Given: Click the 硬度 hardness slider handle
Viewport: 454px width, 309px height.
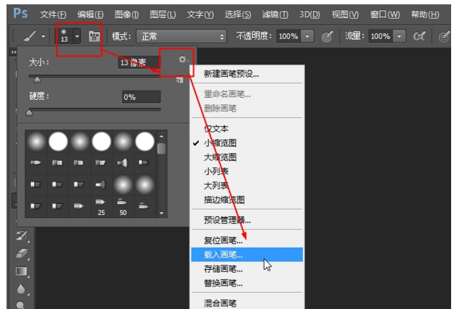Looking at the screenshot, I should tap(29, 113).
